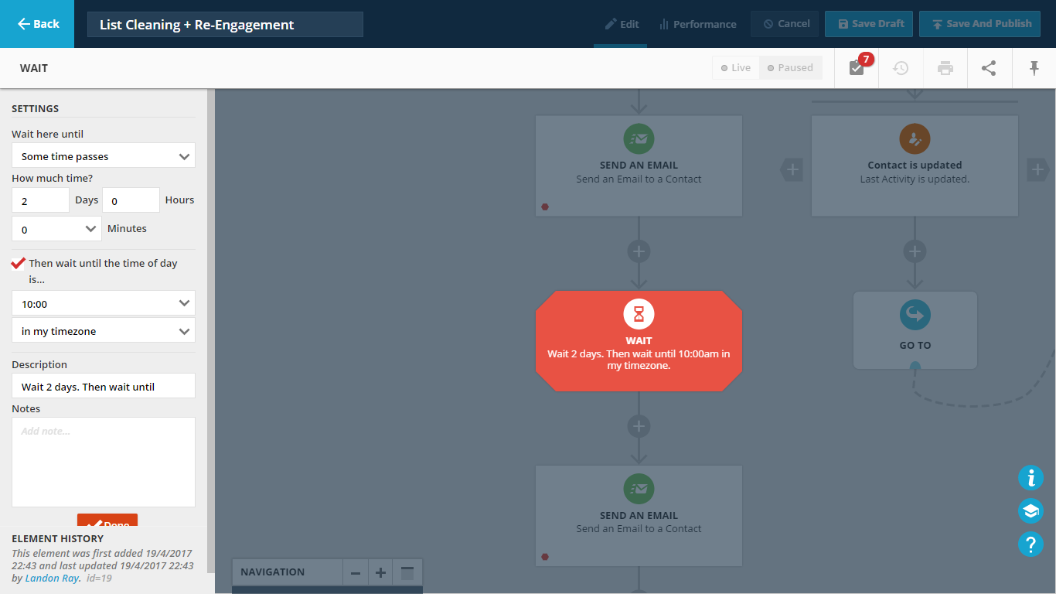
Task: Open the checklist icon with badge 7
Action: coord(857,68)
